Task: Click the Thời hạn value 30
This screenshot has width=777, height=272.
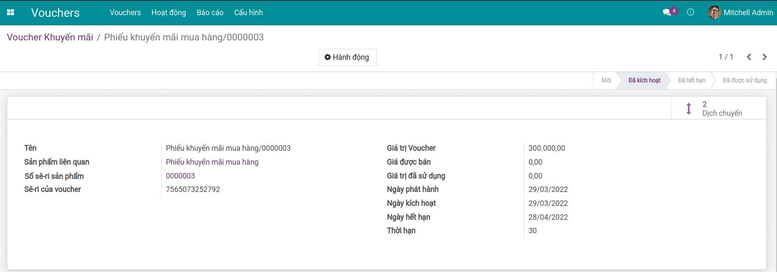Action: click(x=533, y=231)
